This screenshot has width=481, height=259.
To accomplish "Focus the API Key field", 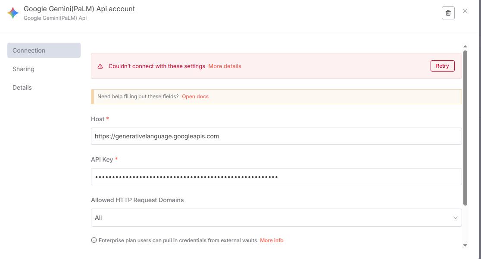I will coord(276,177).
